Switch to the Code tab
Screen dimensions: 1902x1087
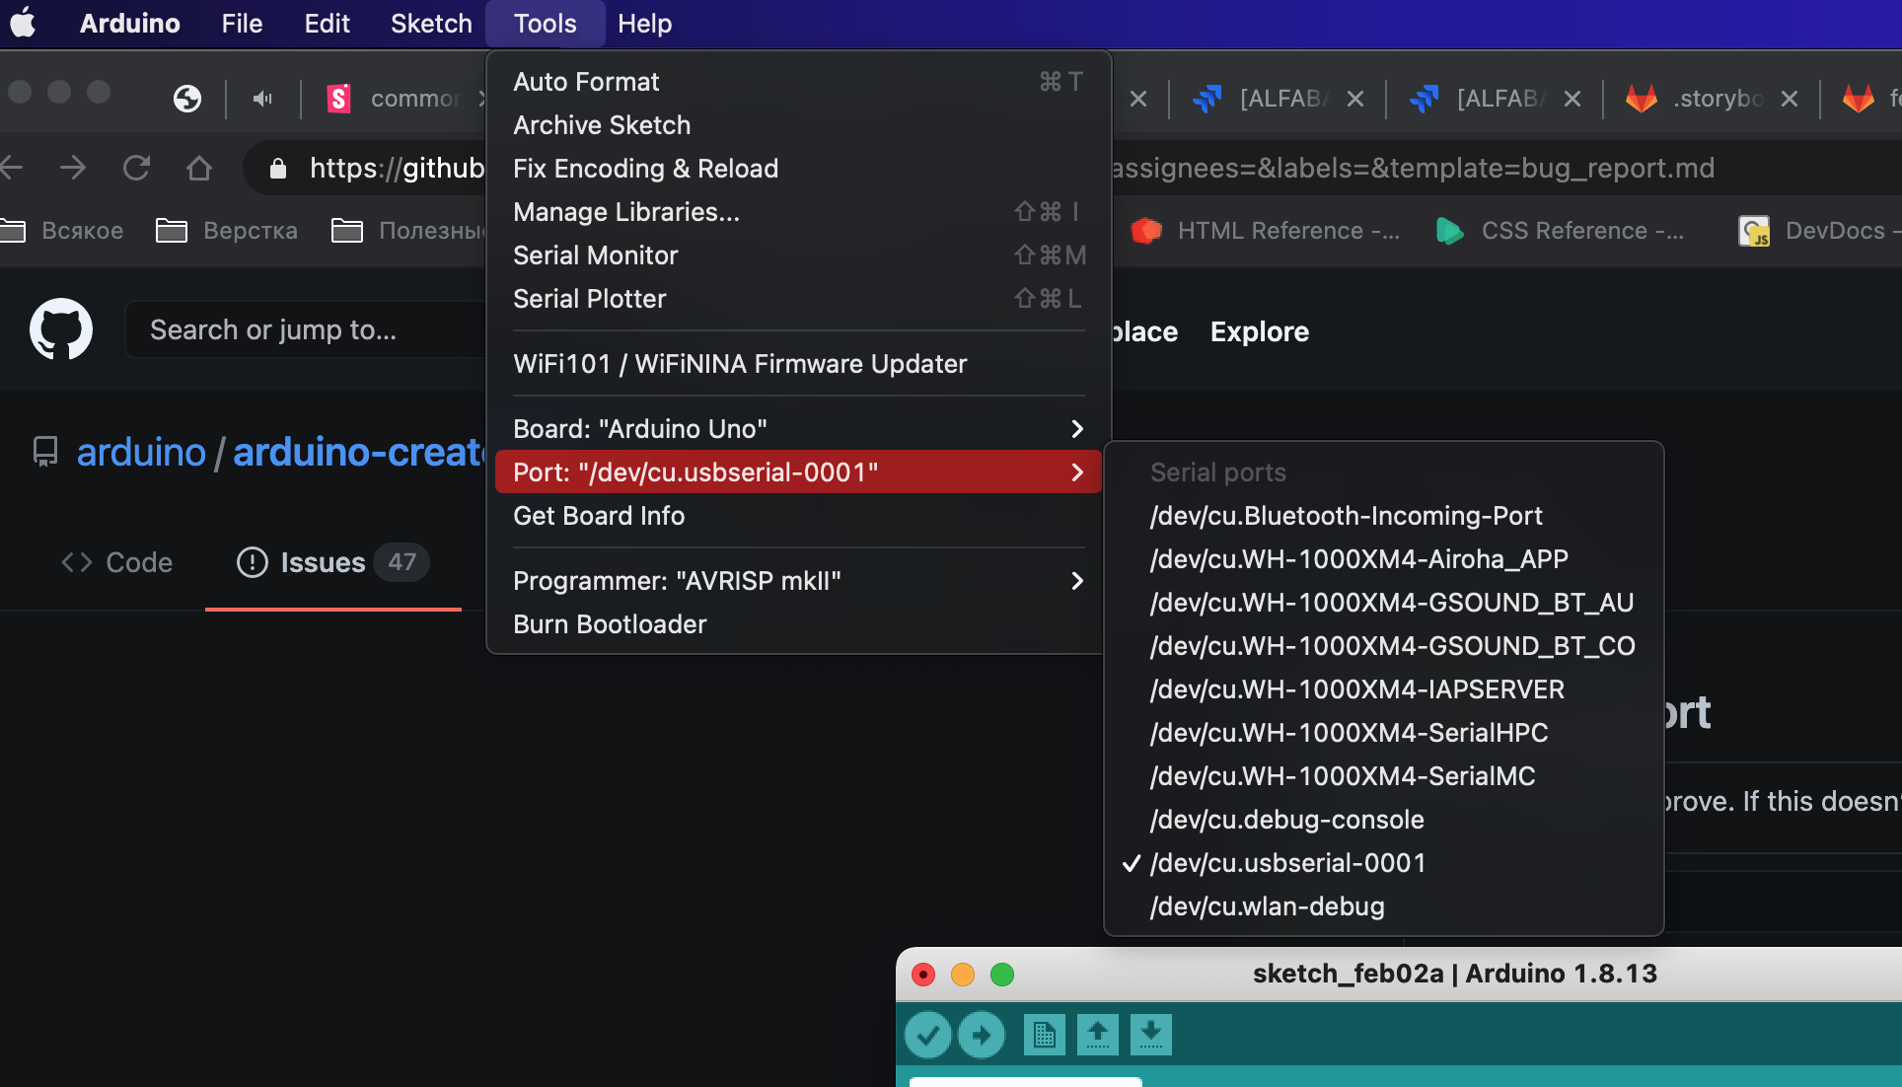[x=116, y=562]
